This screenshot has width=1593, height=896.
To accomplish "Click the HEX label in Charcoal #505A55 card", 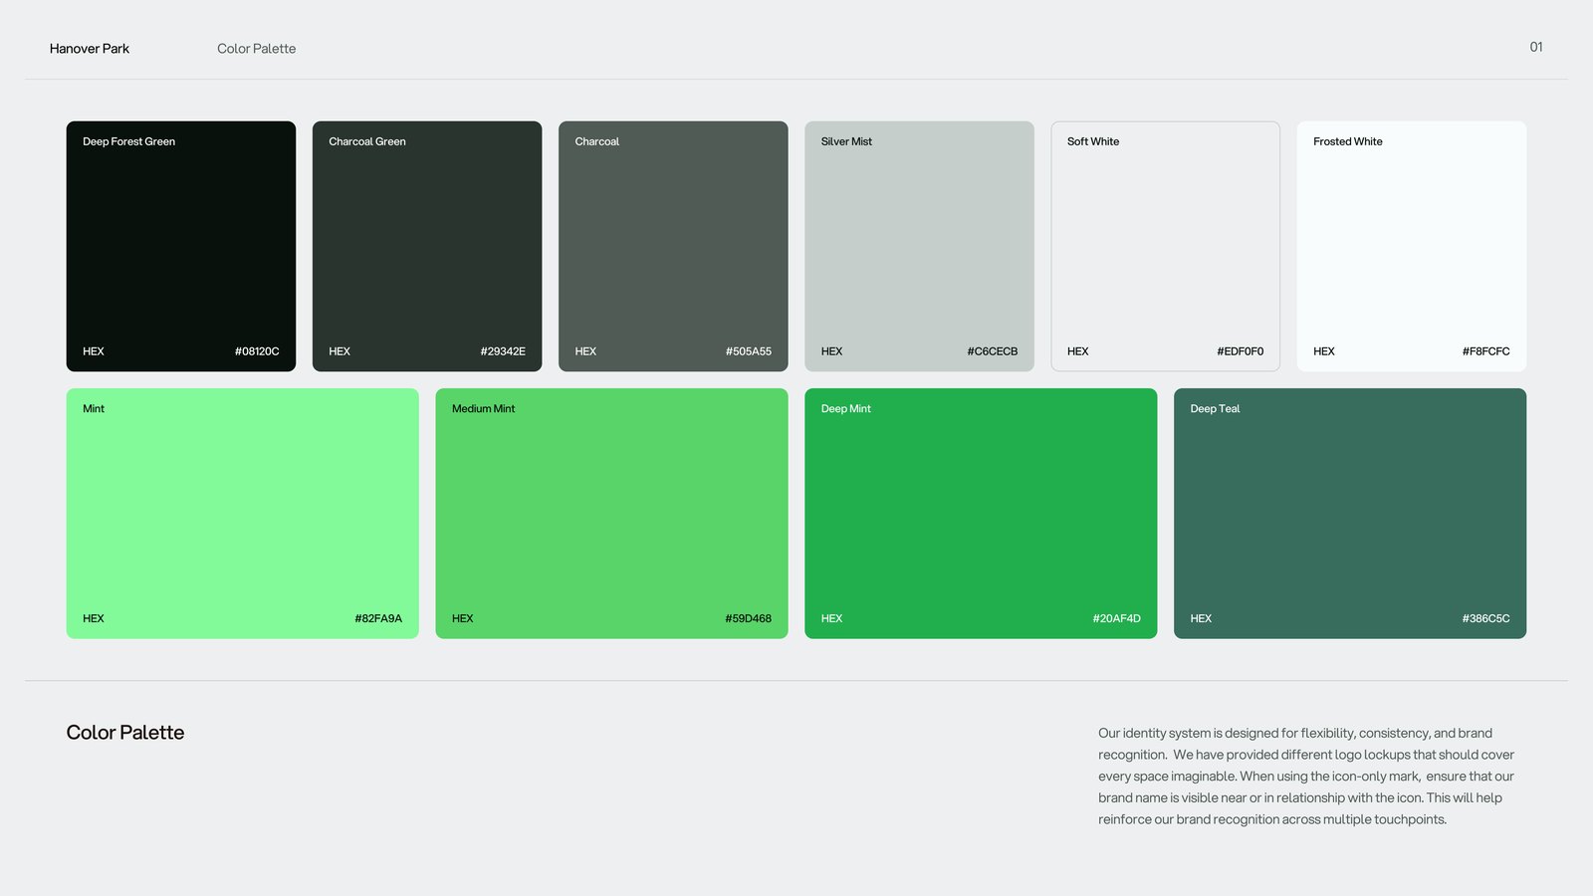I will [x=585, y=351].
